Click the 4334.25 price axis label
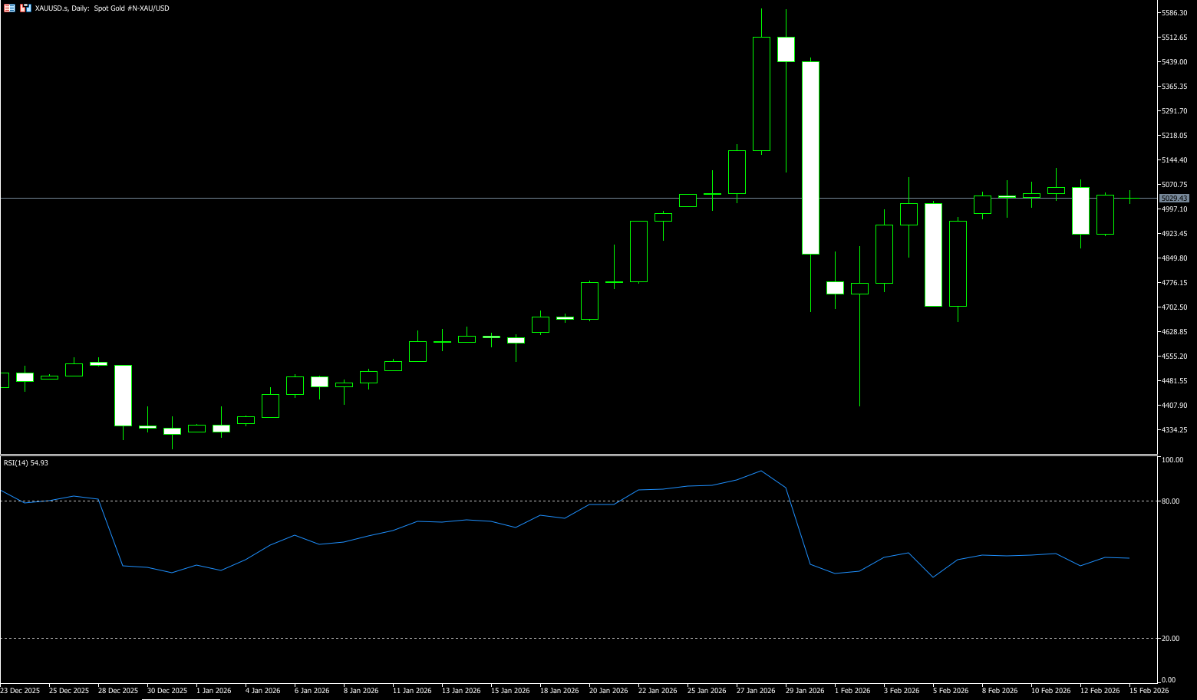Viewport: 1197px width, 700px height. (x=1174, y=430)
